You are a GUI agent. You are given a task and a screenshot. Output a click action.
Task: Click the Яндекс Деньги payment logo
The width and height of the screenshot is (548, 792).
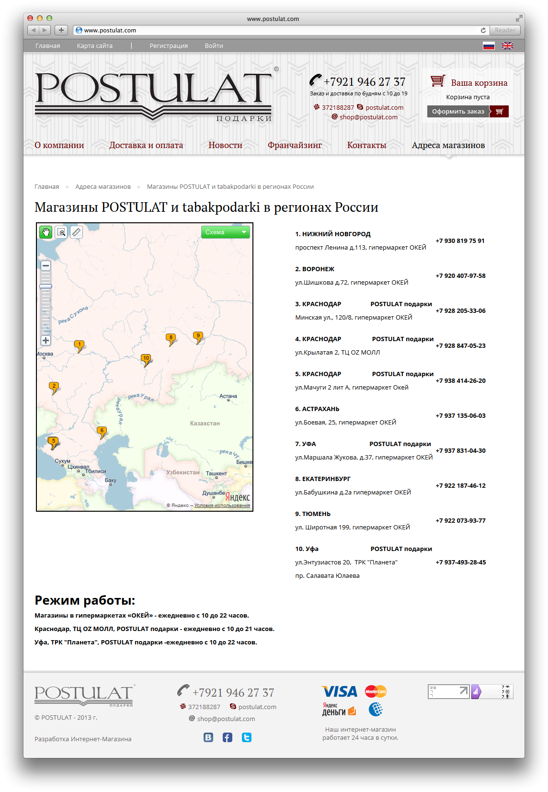pyautogui.click(x=339, y=710)
